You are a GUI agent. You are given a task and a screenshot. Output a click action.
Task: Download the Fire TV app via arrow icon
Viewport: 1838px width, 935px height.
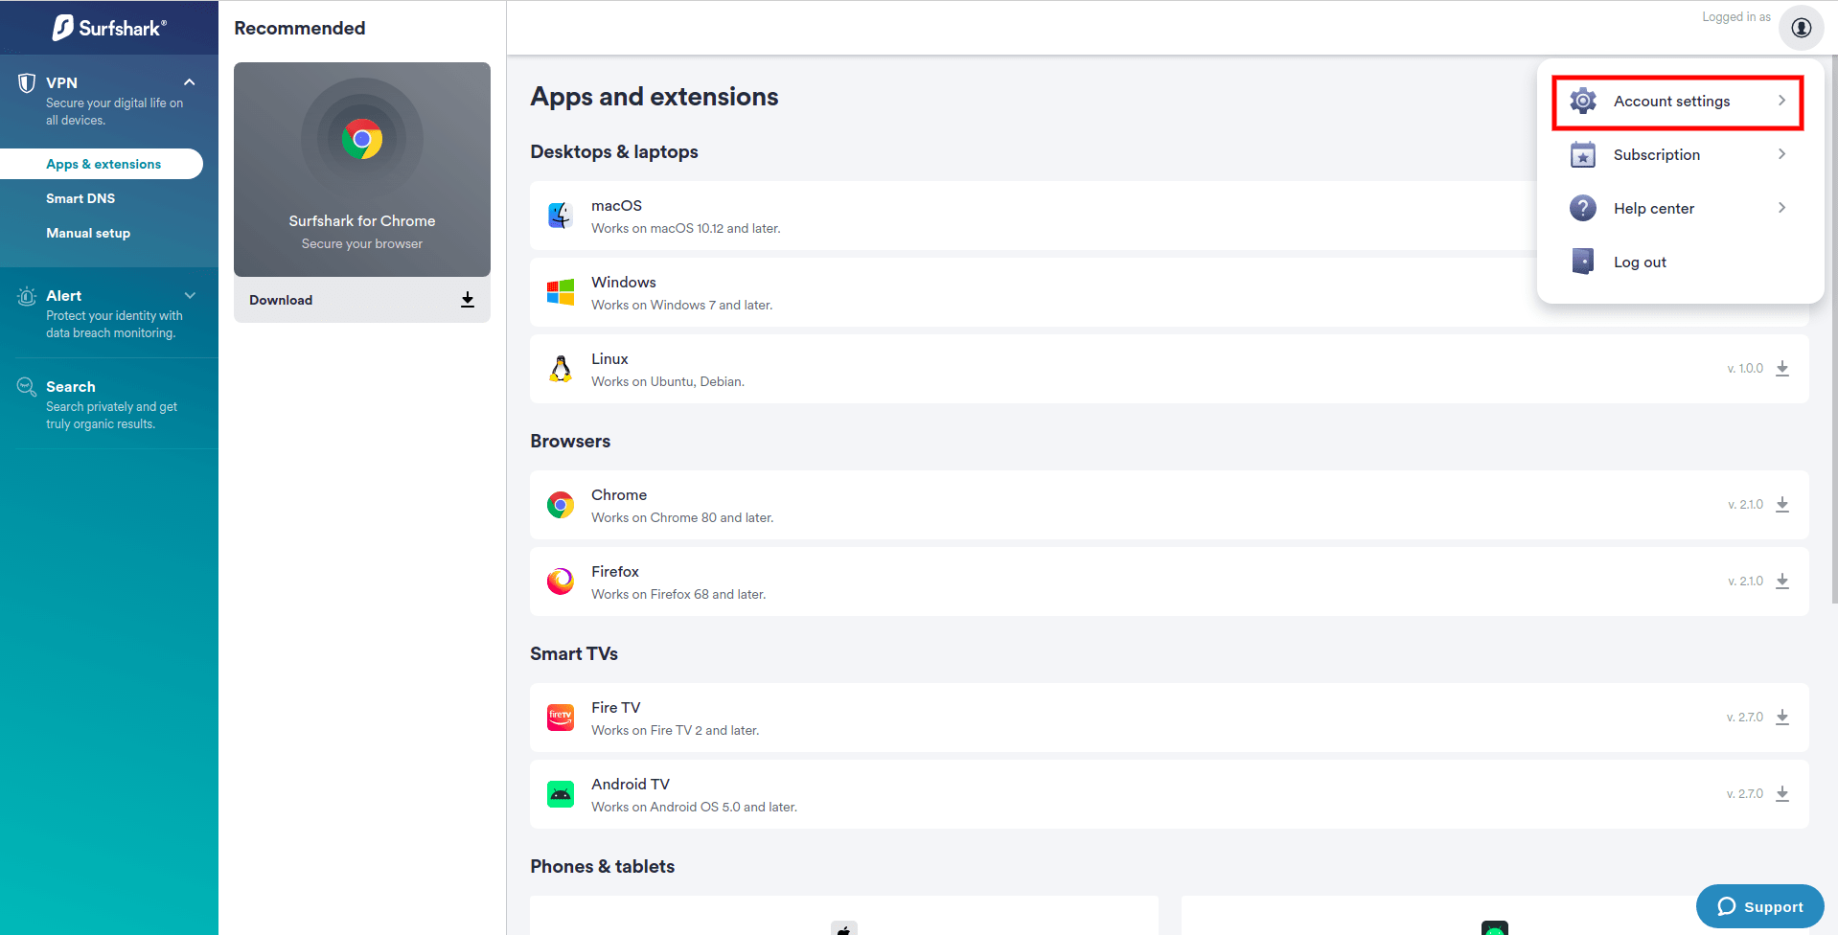tap(1782, 718)
